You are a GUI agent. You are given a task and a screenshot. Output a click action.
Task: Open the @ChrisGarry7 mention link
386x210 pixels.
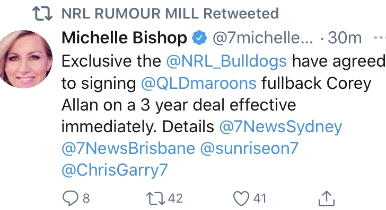tap(115, 170)
